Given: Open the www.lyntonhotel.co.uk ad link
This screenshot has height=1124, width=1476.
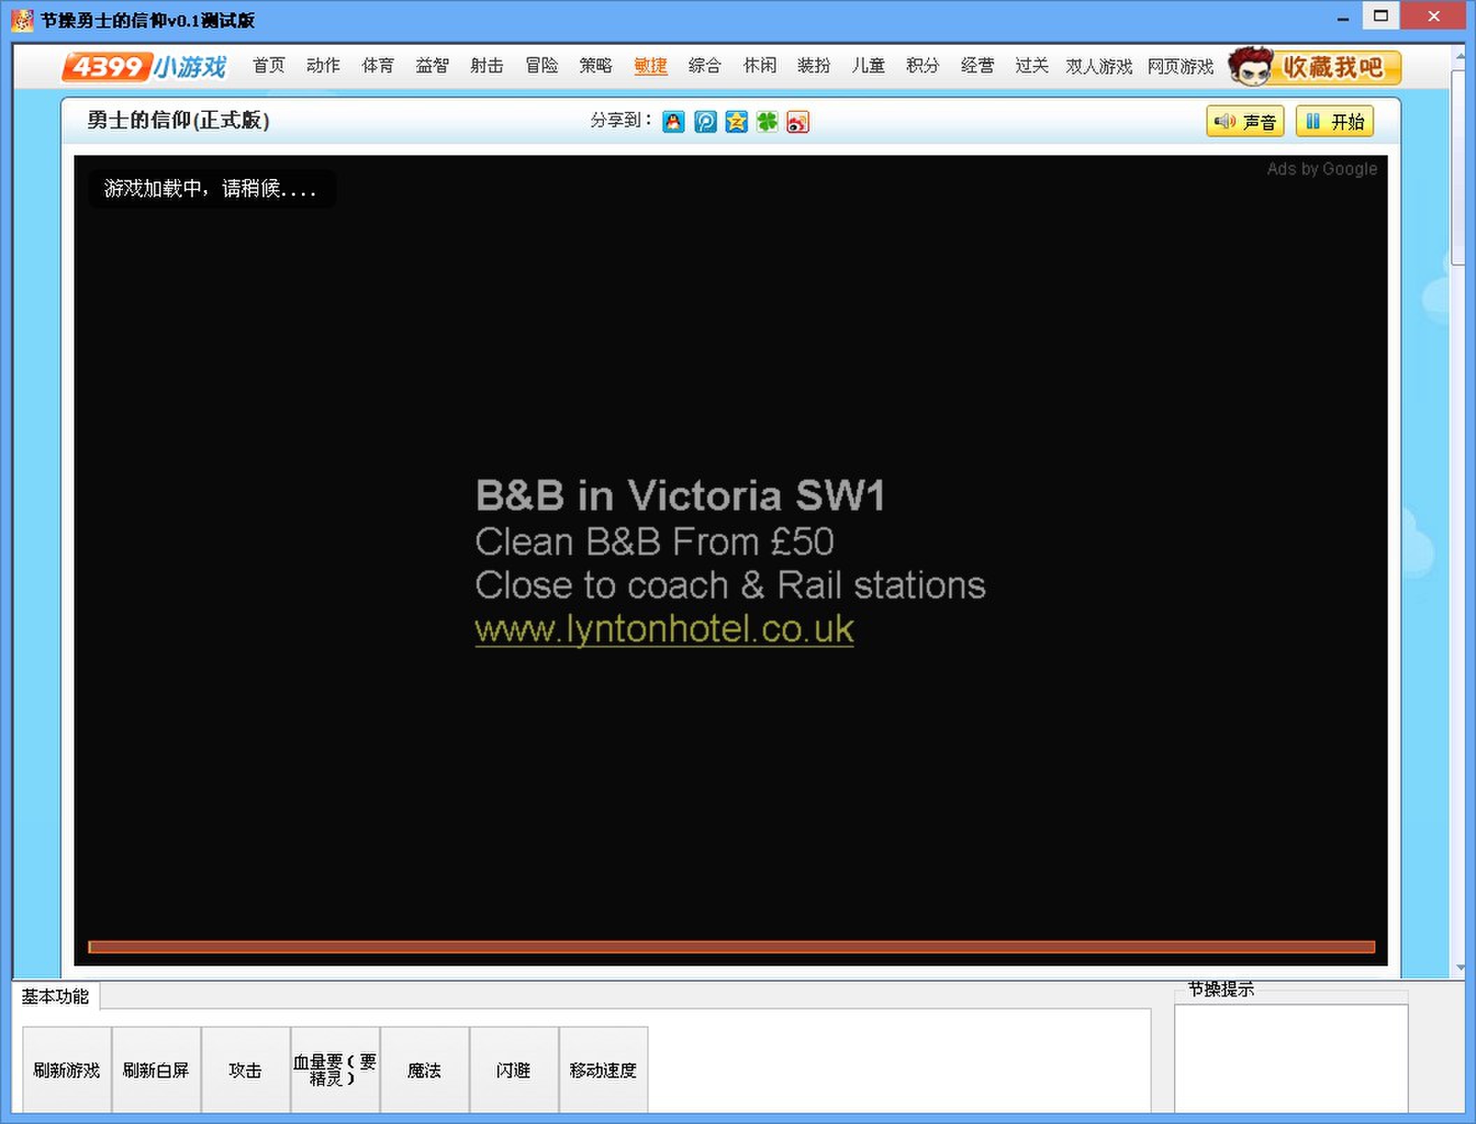Looking at the screenshot, I should (664, 629).
